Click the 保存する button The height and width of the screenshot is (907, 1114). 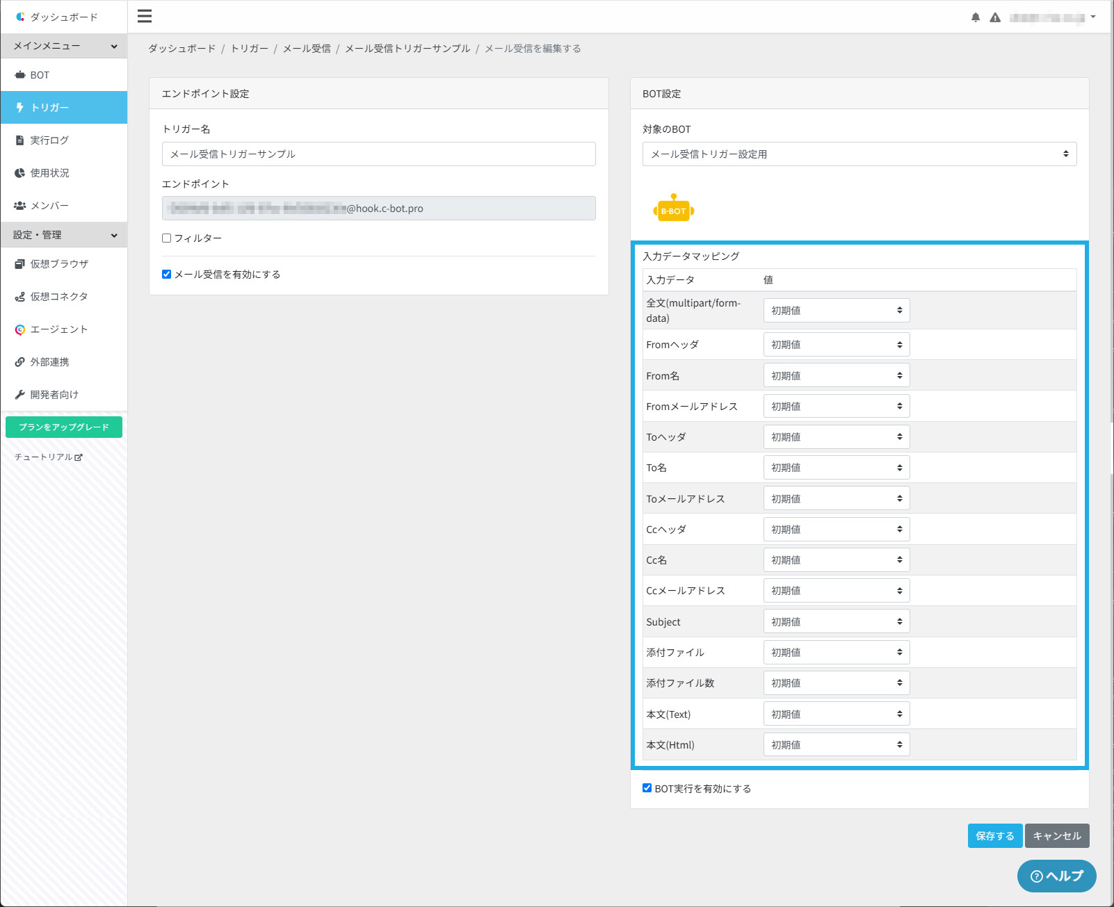click(995, 836)
